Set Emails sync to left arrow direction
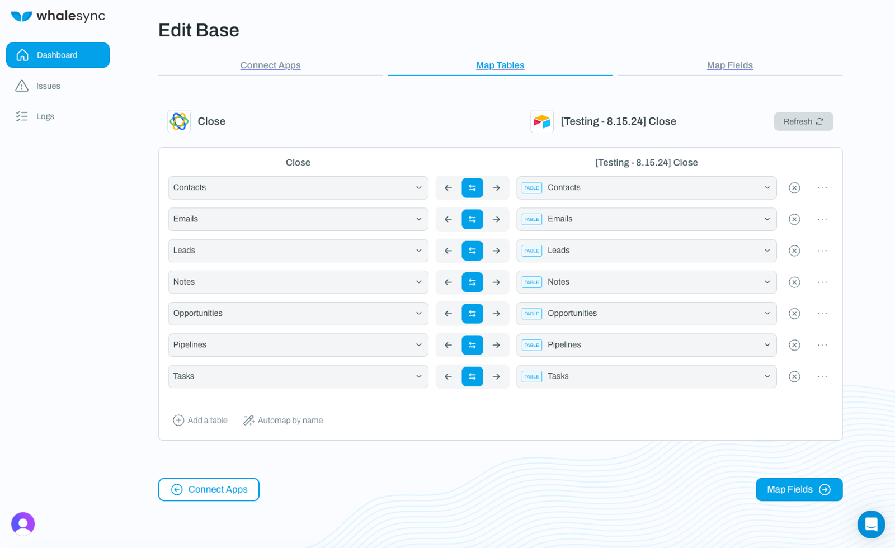895x548 pixels. pos(448,219)
